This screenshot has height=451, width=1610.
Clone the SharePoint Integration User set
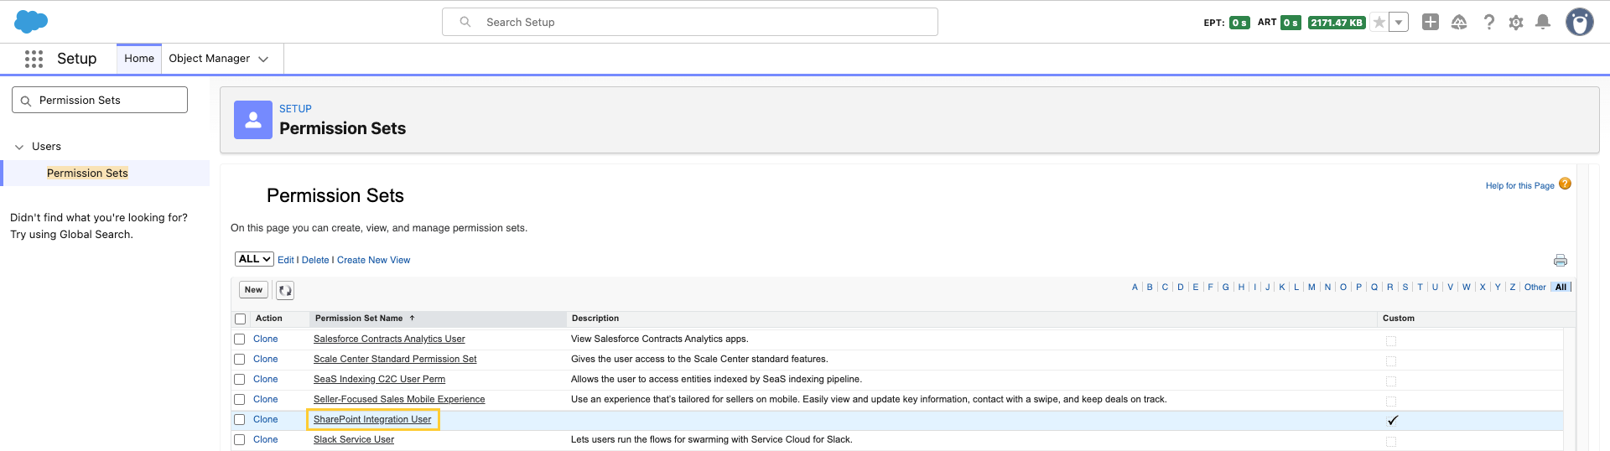(266, 419)
